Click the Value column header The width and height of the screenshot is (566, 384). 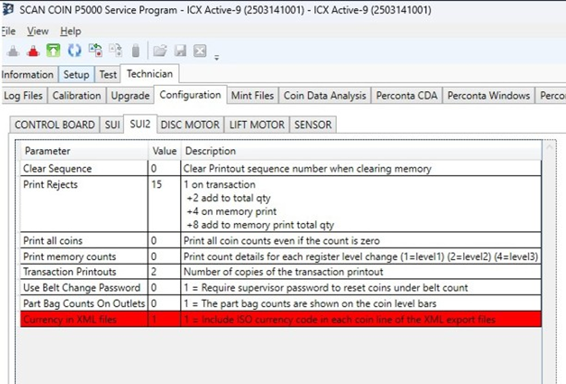[164, 151]
